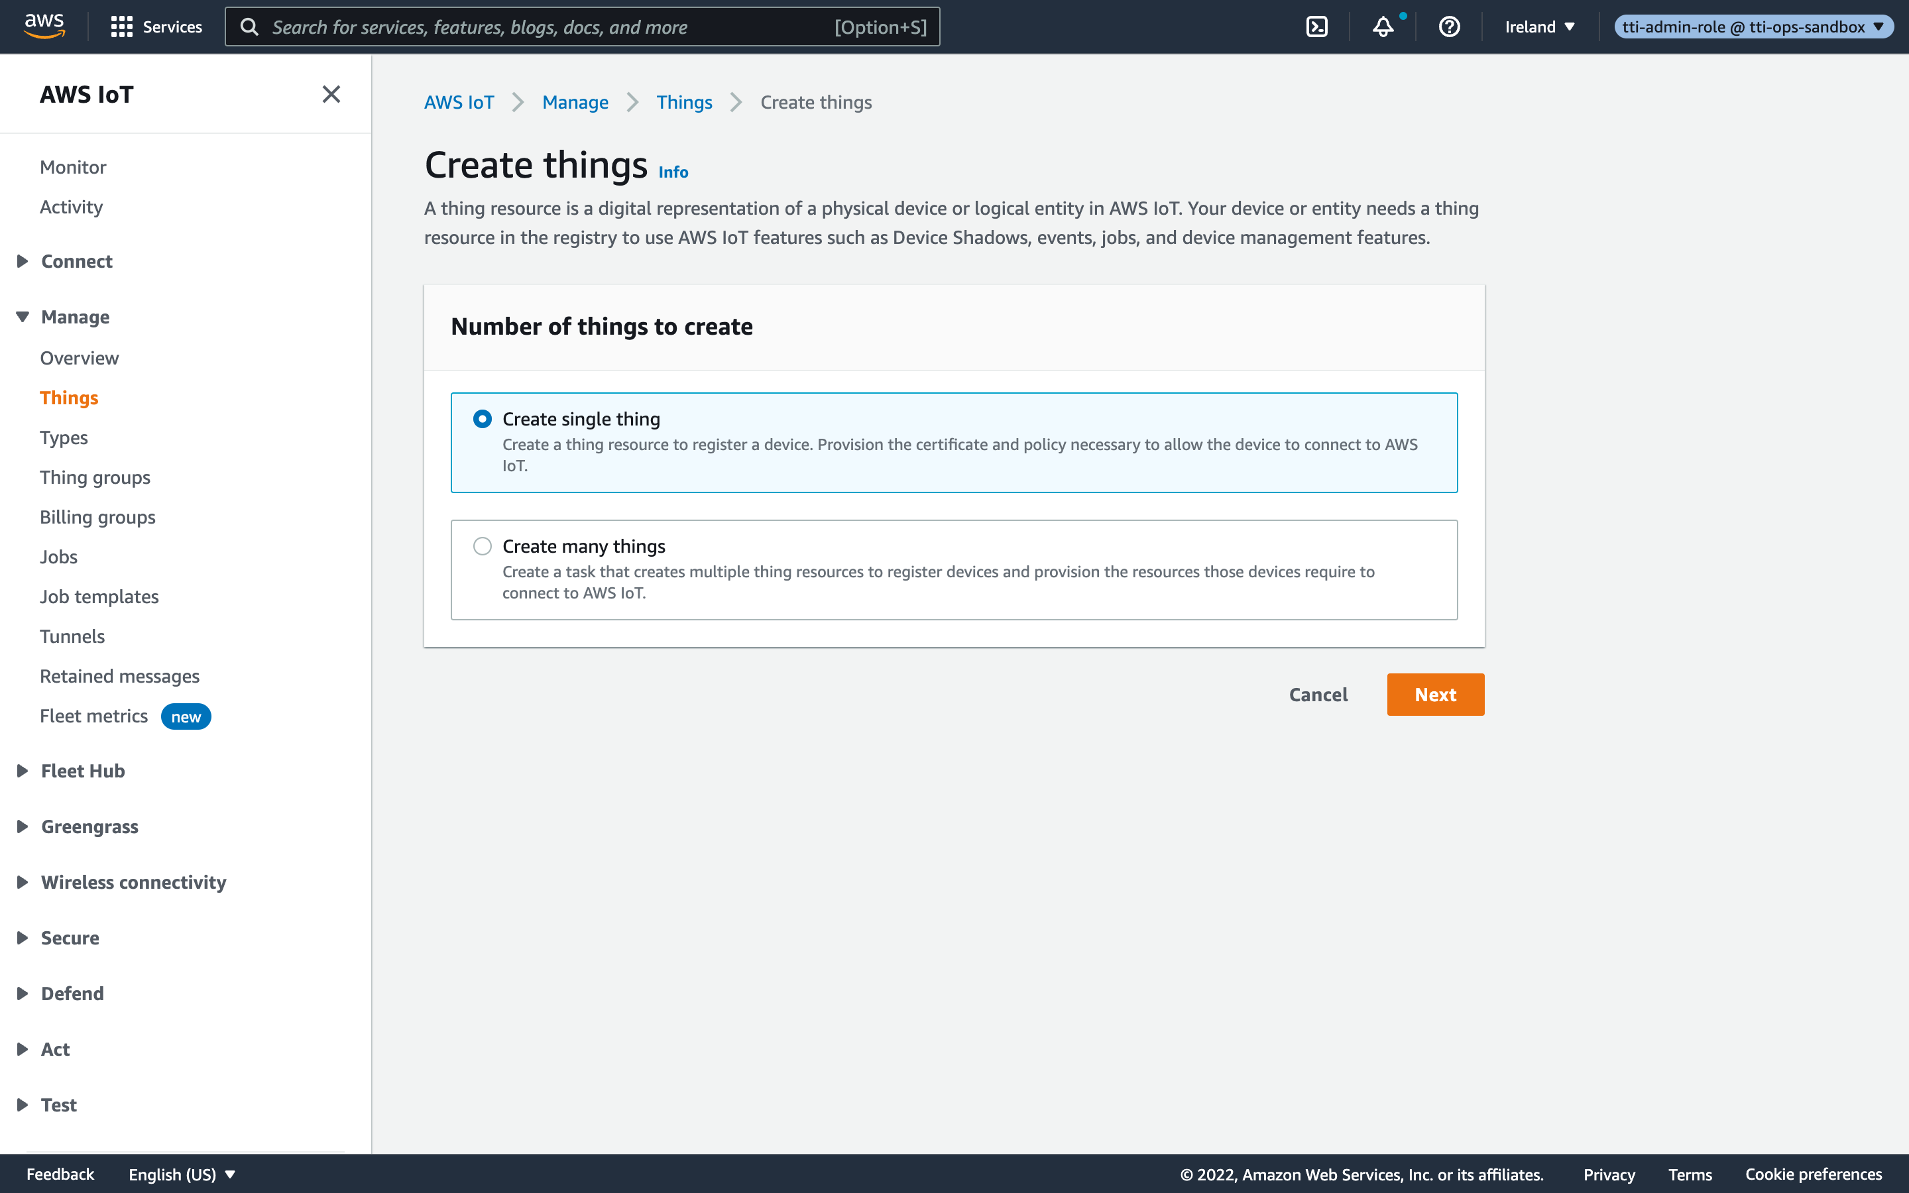The image size is (1909, 1193).
Task: Open the Things page in sidebar
Action: [x=69, y=398]
